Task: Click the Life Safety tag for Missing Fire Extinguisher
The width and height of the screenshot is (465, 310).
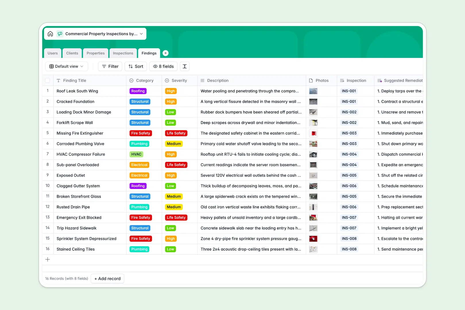Action: point(176,133)
